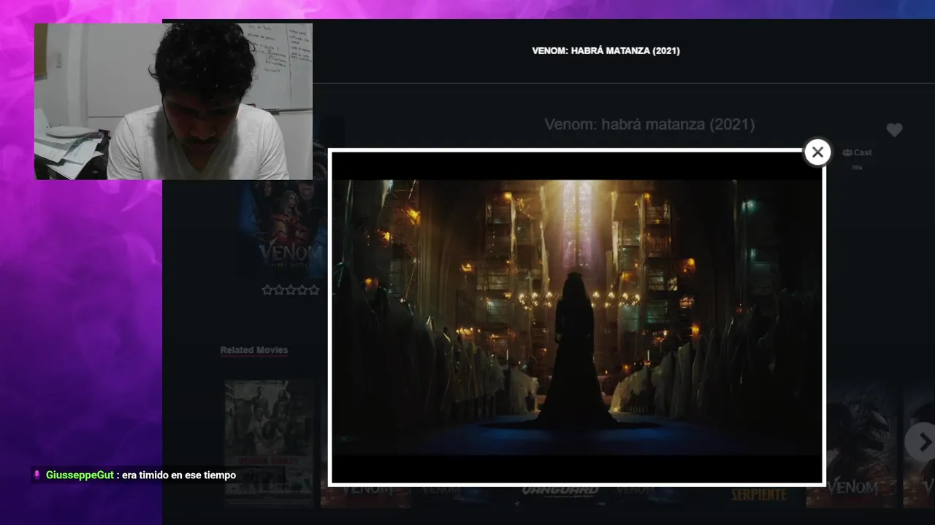Click the Venom poster image

point(283,230)
